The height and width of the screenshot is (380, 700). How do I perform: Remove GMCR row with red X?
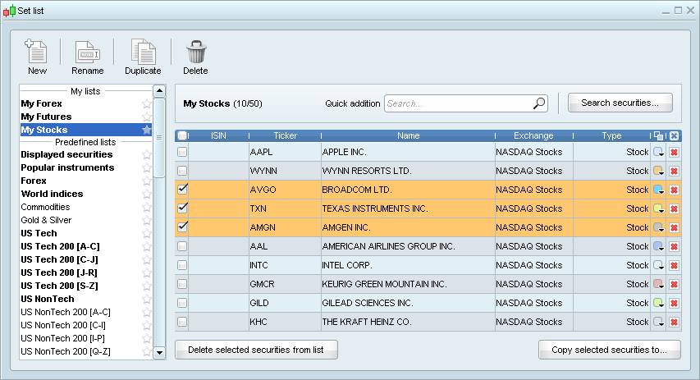(x=674, y=284)
